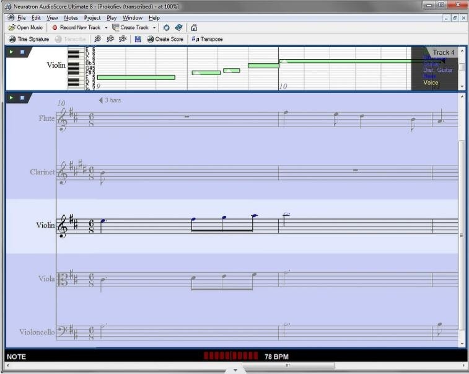The image size is (469, 374).
Task: Open the Notes menu
Action: pos(71,18)
